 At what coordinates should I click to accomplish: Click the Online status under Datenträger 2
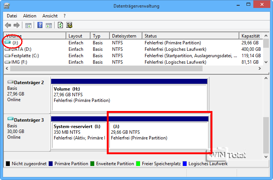(x=14, y=100)
